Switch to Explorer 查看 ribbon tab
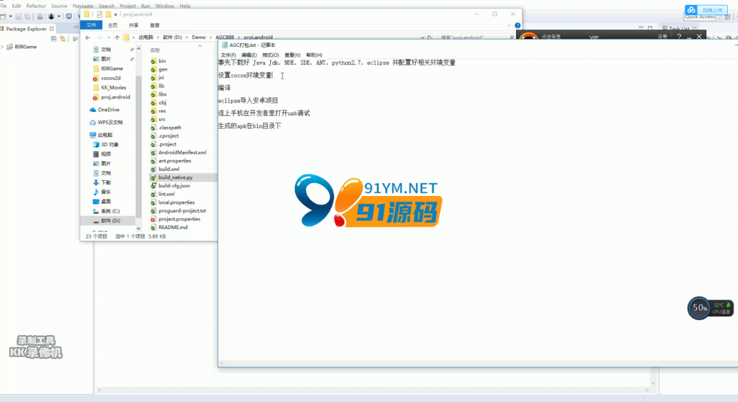The width and height of the screenshot is (738, 402). click(154, 25)
